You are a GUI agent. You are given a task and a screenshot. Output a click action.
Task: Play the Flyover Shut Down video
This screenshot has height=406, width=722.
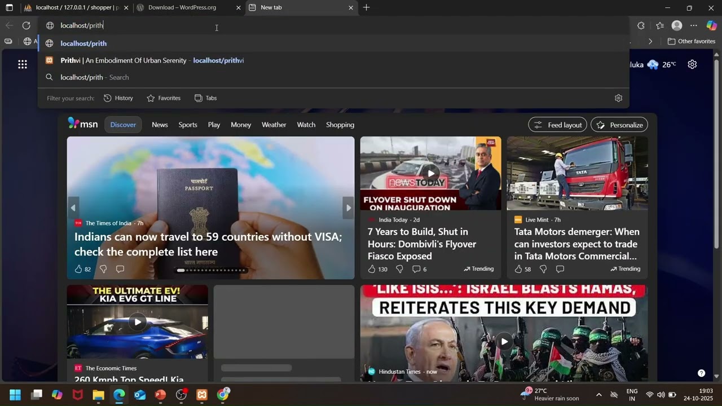[x=431, y=174]
